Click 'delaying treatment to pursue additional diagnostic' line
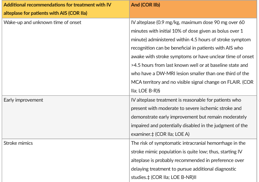This screenshot has width=259, height=182. coord(184,169)
